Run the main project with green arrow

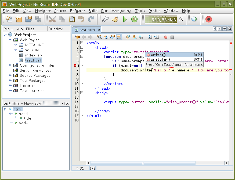125,19
